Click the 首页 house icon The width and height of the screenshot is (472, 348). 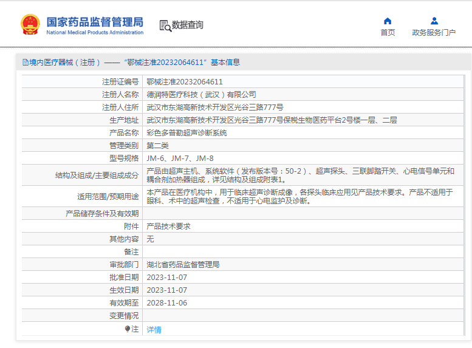[388, 21]
